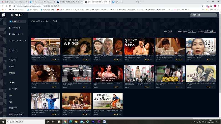Screen dimensions: 221x124
Task: Click the クーポン・ギフトコード link
Action: click(18, 41)
